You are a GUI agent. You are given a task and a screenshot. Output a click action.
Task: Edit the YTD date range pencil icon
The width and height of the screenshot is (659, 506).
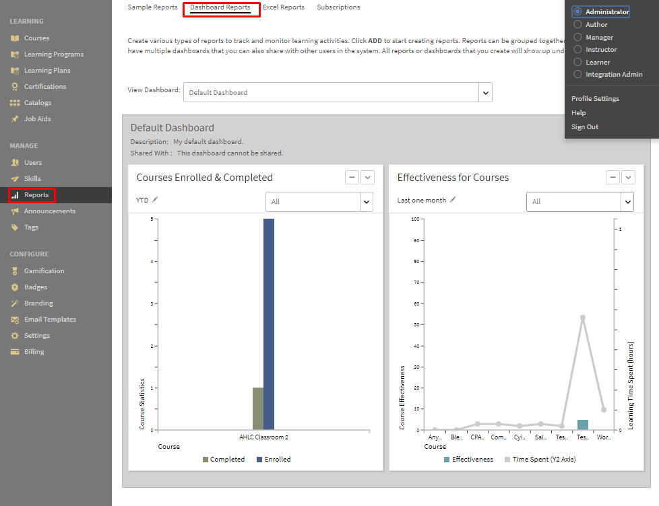pyautogui.click(x=156, y=200)
